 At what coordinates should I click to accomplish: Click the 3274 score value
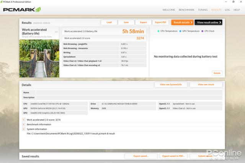click(140, 38)
